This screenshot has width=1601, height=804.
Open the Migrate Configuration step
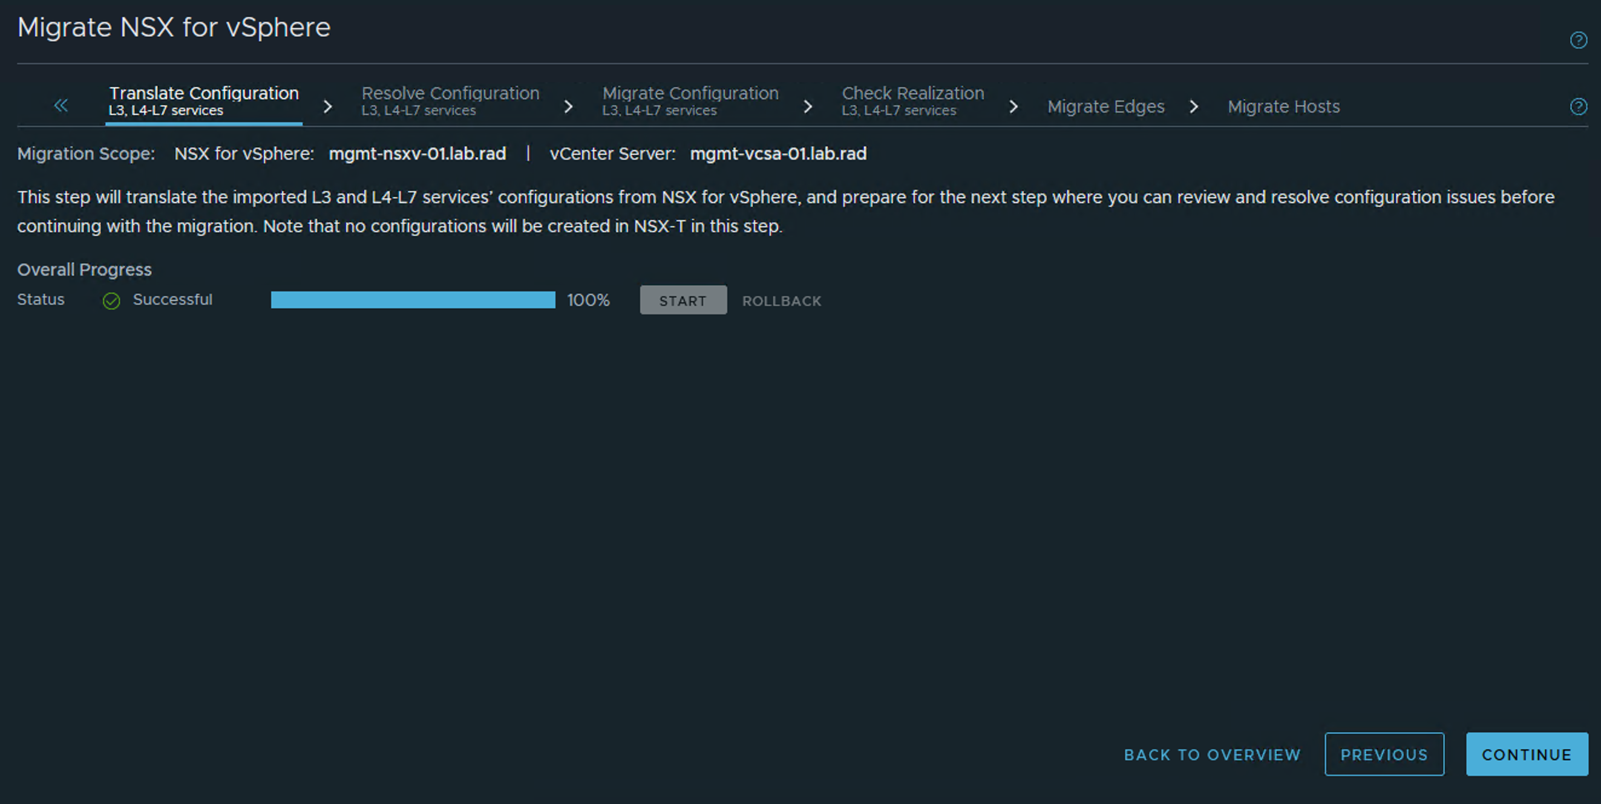[690, 101]
